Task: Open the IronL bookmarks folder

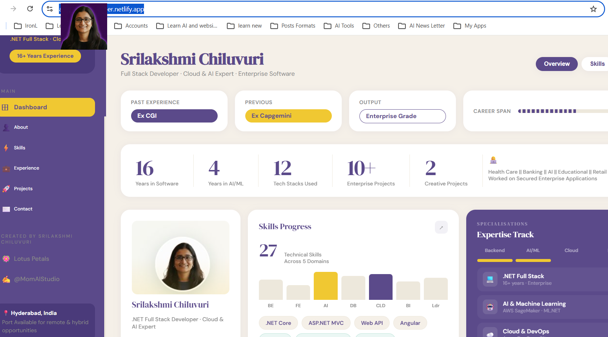Action: coord(26,26)
